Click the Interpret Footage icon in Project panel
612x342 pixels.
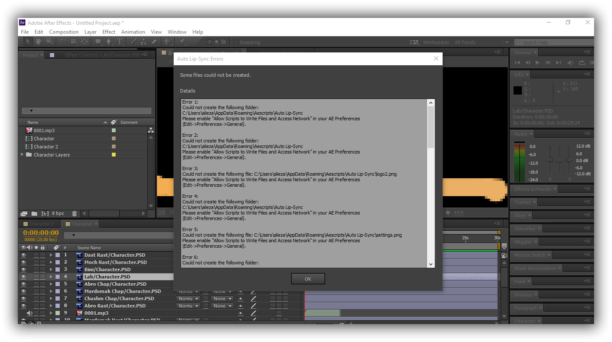24,213
